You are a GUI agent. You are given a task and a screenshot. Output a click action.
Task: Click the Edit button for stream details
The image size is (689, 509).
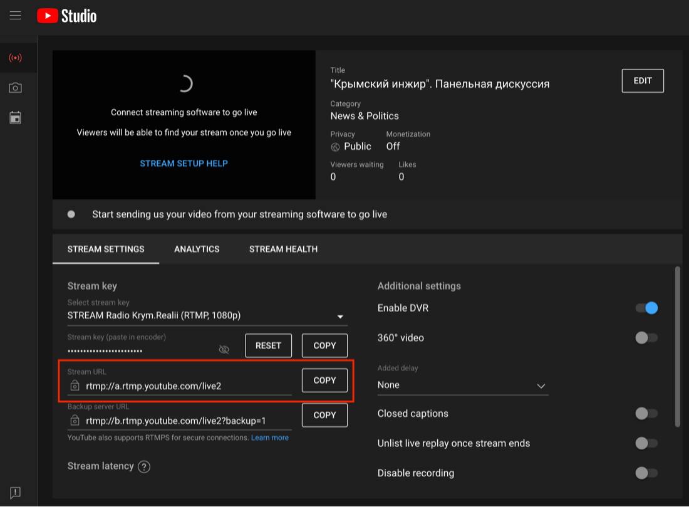click(x=643, y=81)
